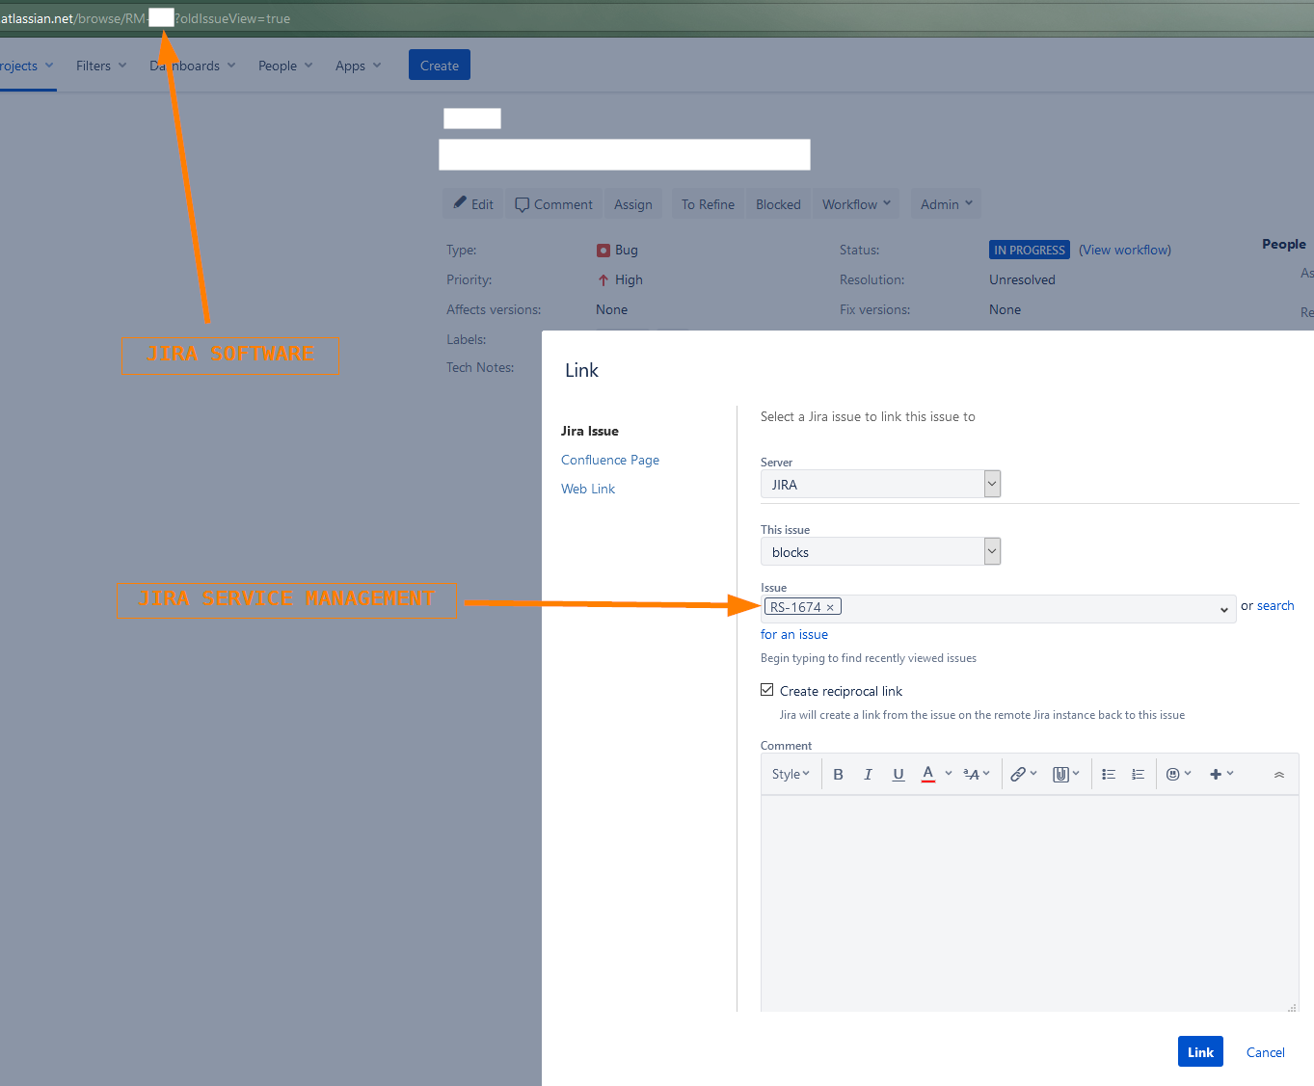Viewport: 1314px width, 1086px height.
Task: Click the Assign button
Action: tap(633, 203)
